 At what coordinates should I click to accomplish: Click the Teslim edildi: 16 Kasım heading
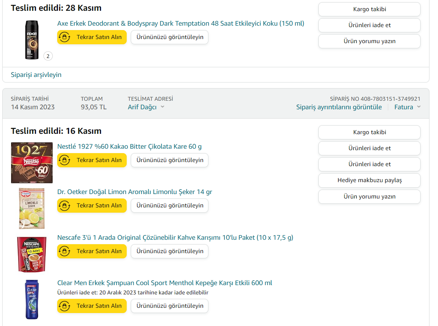tap(56, 131)
